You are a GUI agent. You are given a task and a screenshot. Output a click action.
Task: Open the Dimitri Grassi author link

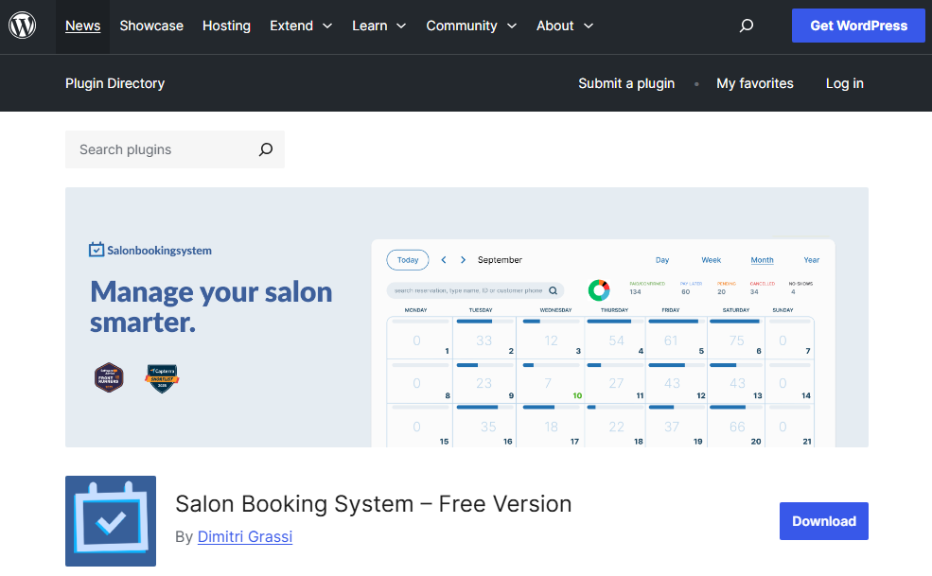tap(245, 536)
